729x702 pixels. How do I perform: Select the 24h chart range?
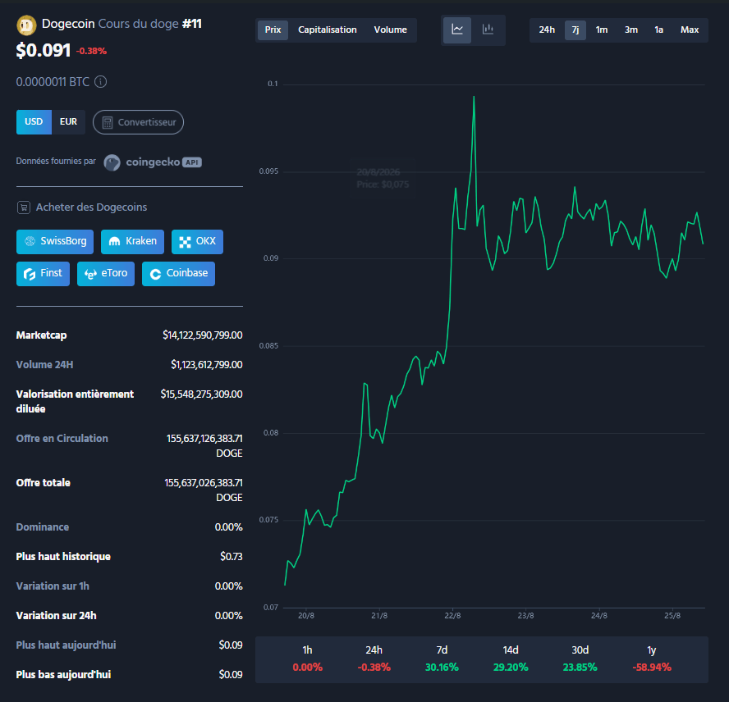tap(547, 30)
